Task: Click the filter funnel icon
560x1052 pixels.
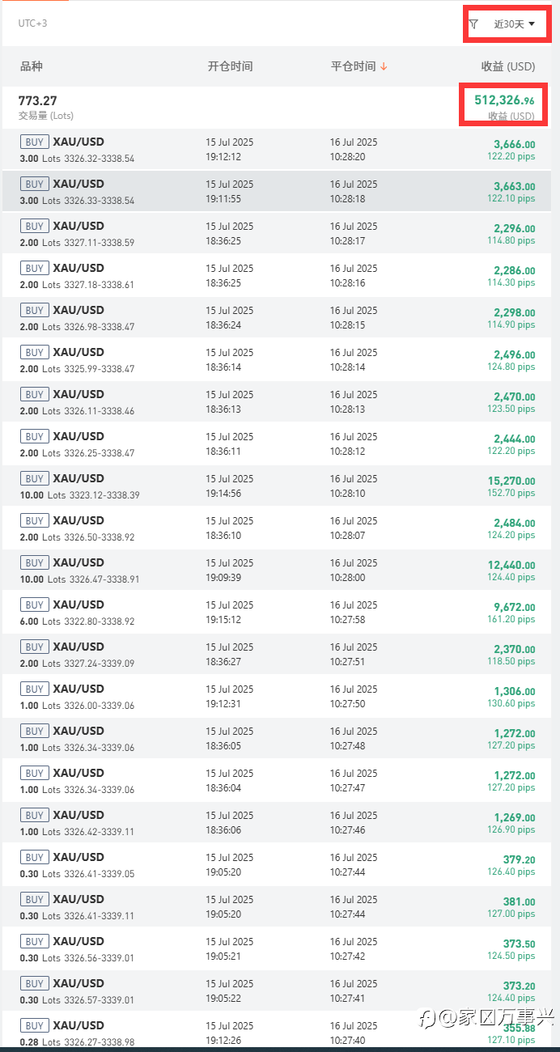Action: (x=473, y=24)
